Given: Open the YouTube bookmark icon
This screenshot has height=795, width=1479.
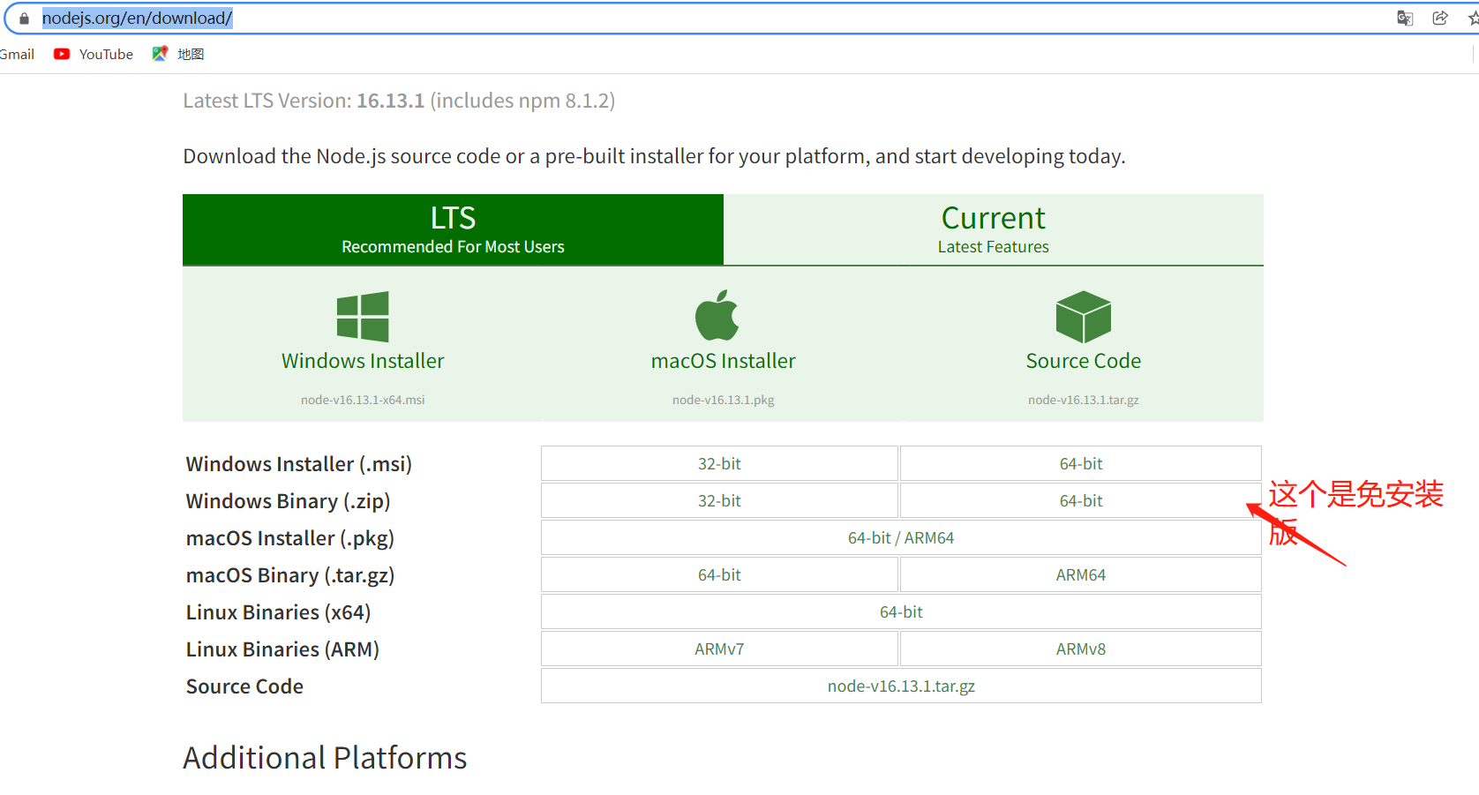Looking at the screenshot, I should (62, 54).
